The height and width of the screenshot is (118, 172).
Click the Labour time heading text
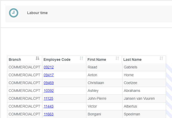pyautogui.click(x=37, y=13)
